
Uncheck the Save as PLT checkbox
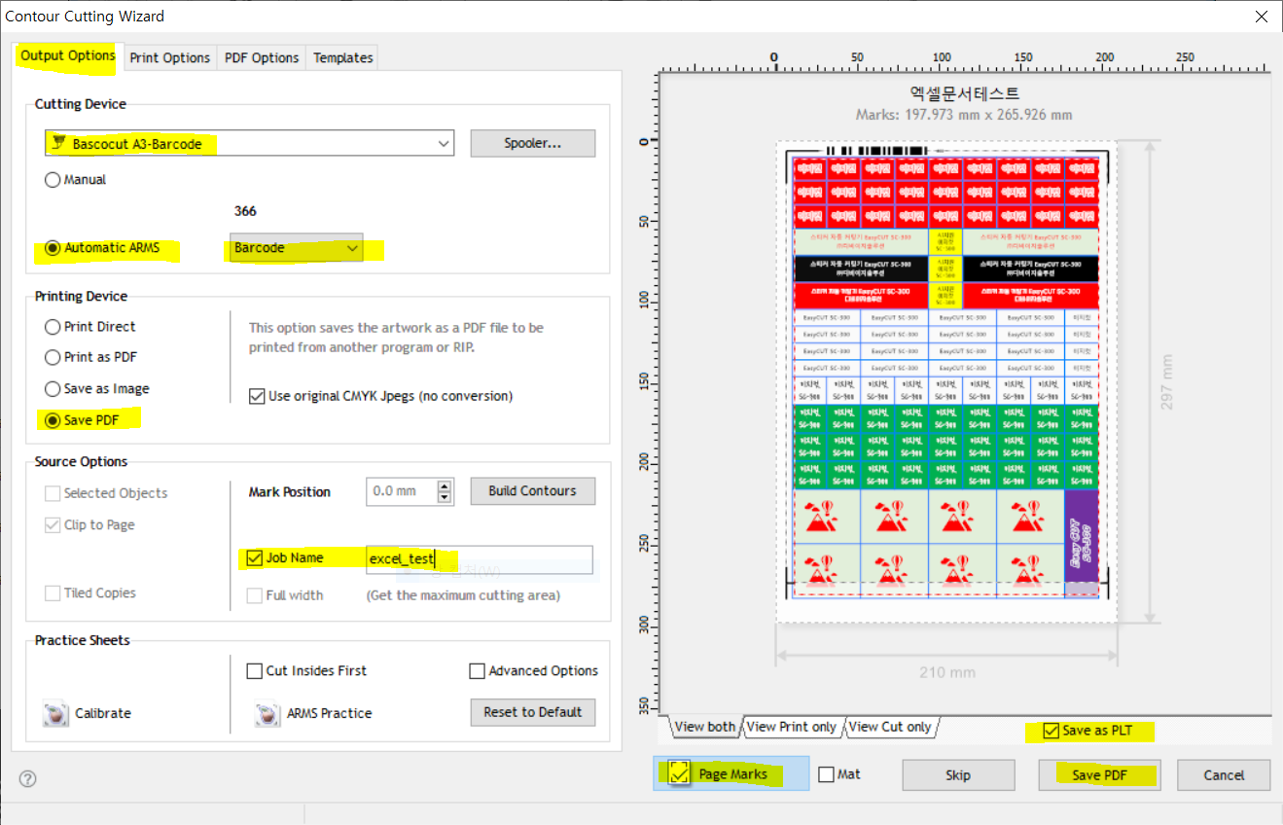click(1051, 731)
